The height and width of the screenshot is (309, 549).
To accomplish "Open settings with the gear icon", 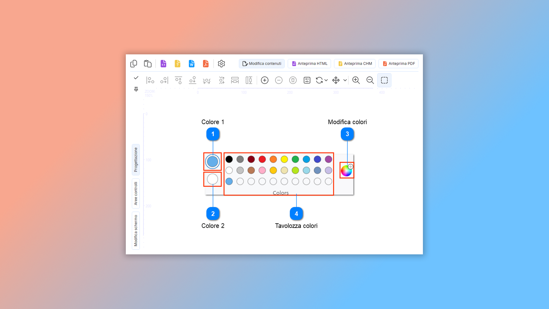I will click(x=221, y=64).
